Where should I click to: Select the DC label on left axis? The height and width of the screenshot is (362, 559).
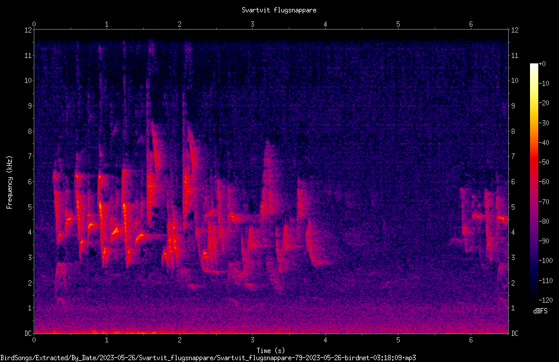point(28,334)
